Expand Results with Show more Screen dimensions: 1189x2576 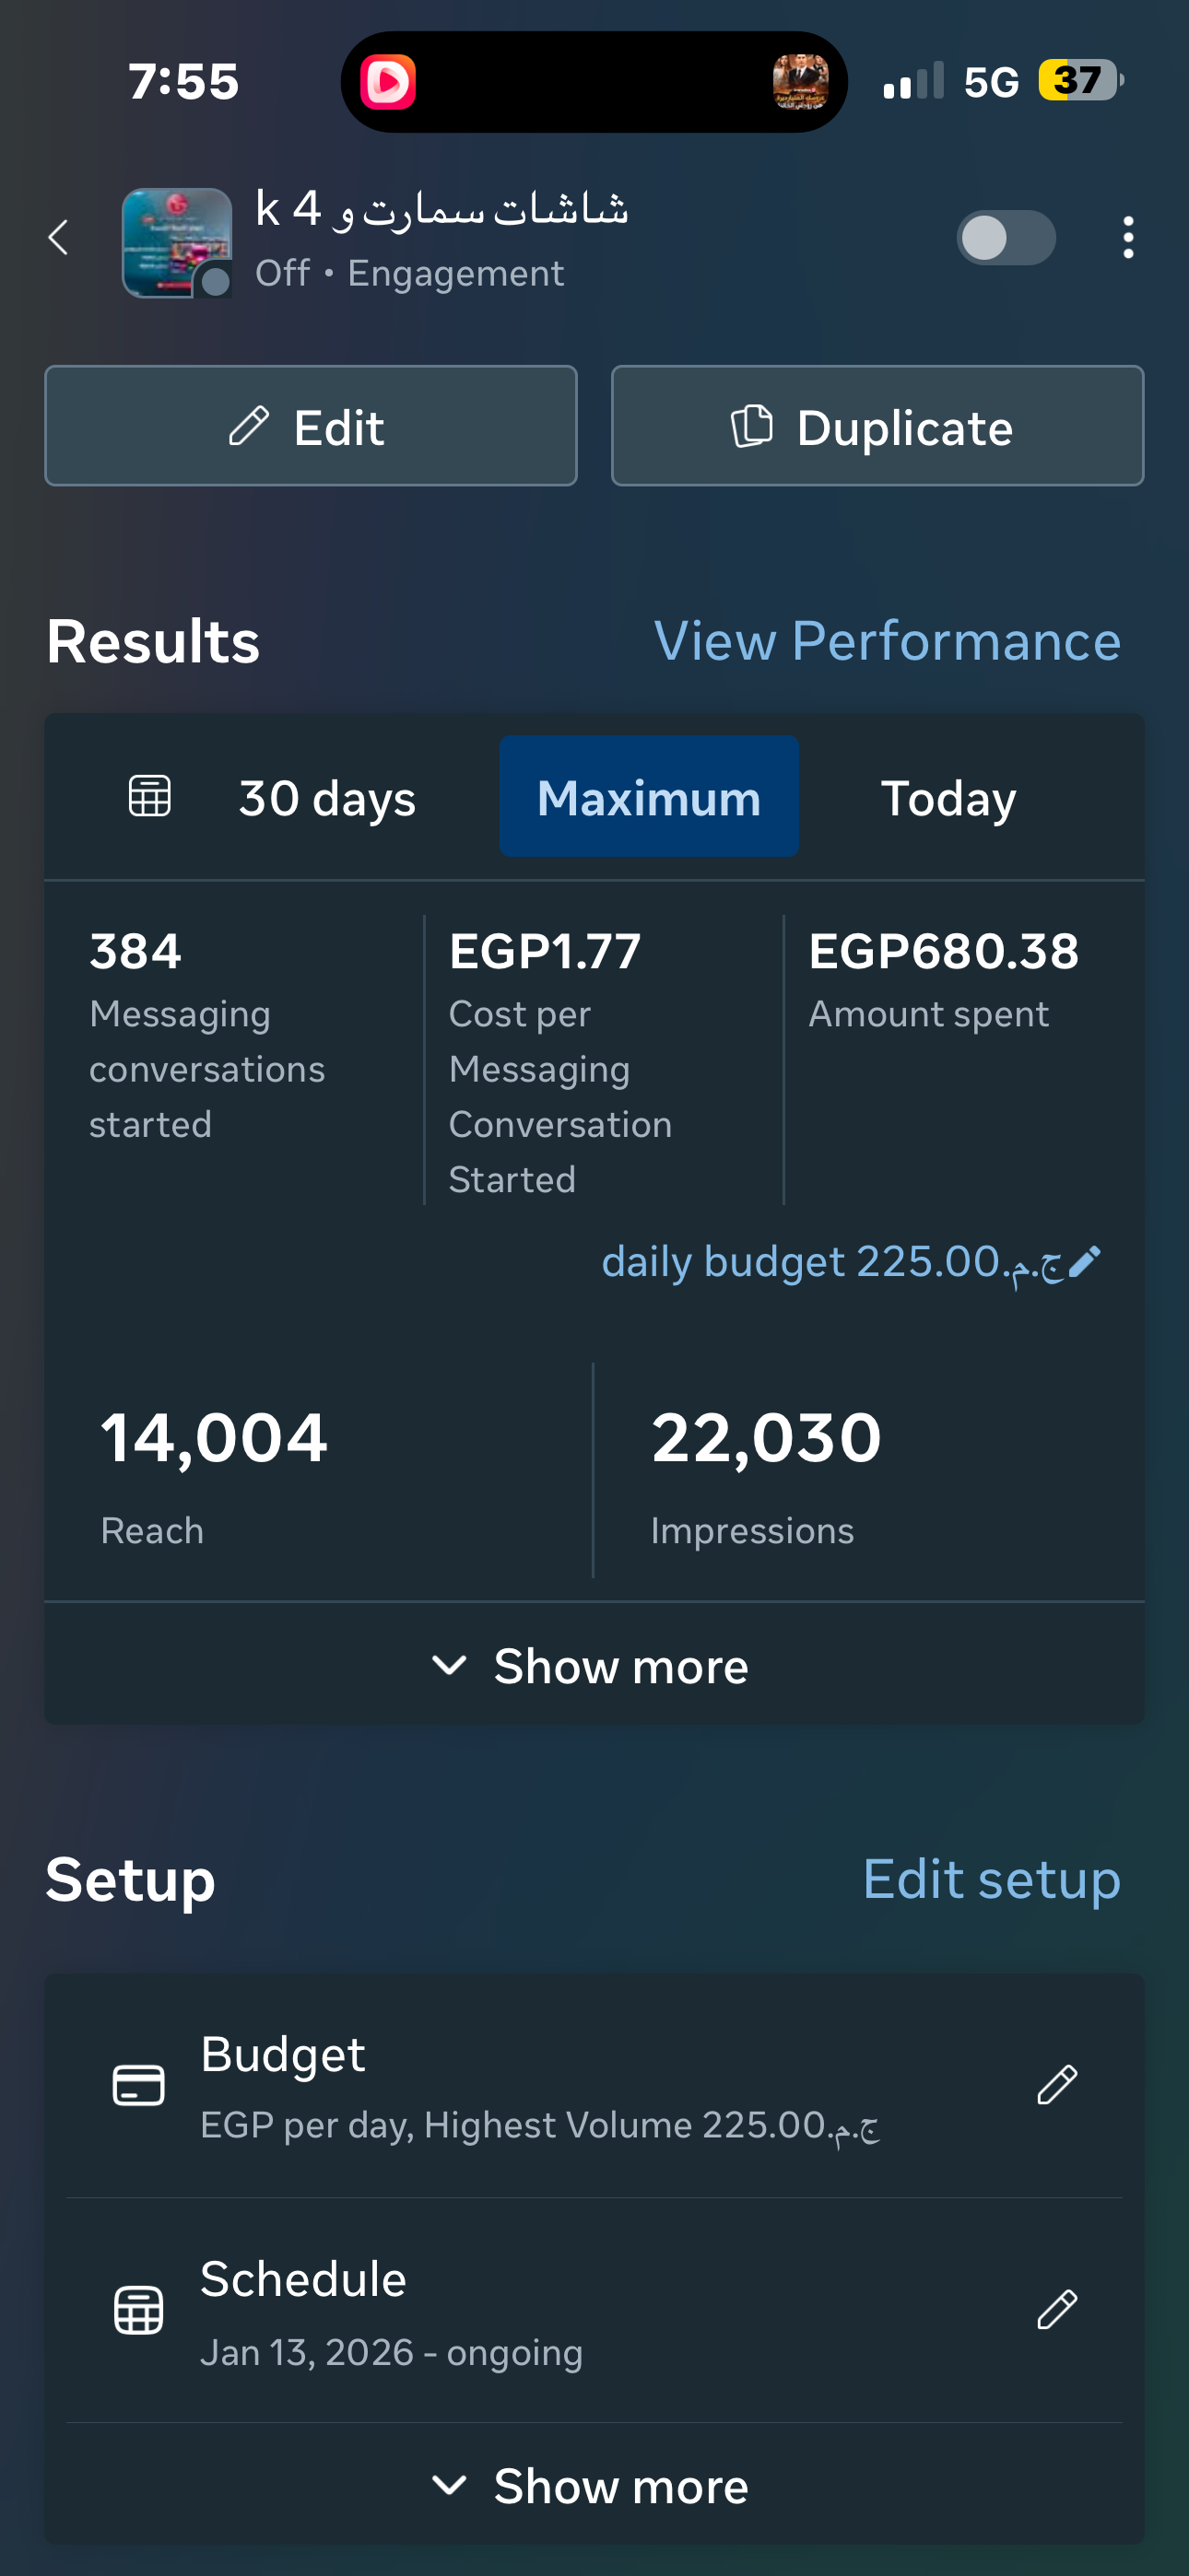(593, 1666)
